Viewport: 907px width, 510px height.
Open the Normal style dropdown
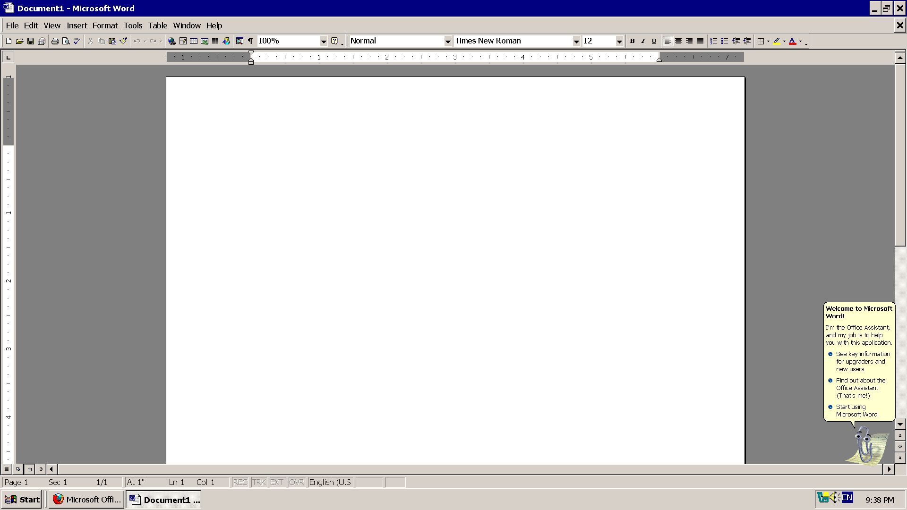[448, 41]
